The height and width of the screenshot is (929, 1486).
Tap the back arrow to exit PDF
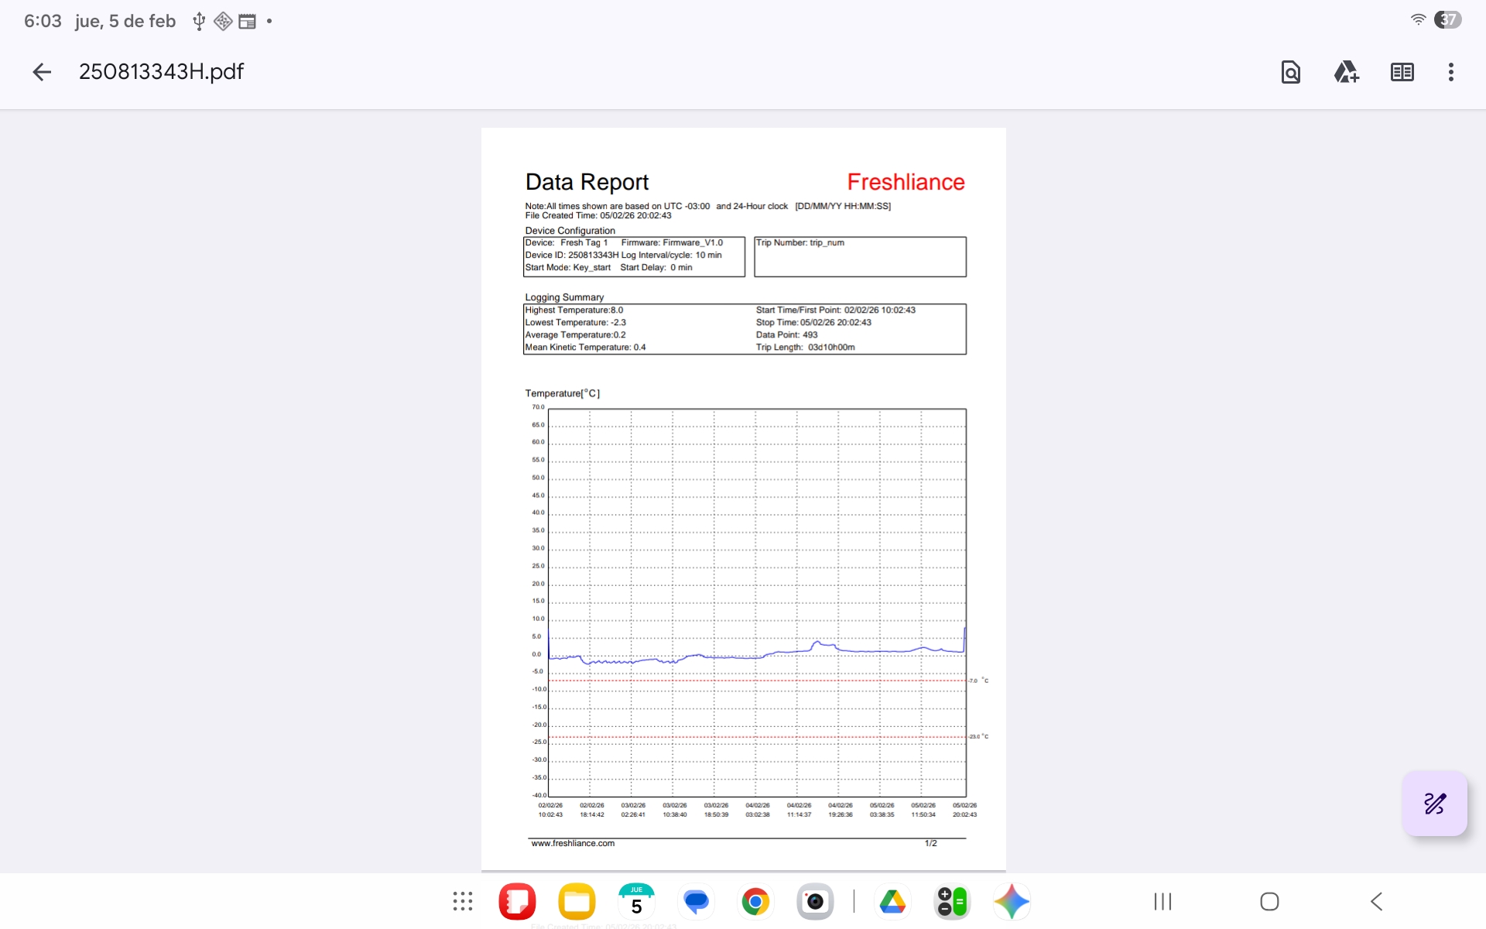42,72
